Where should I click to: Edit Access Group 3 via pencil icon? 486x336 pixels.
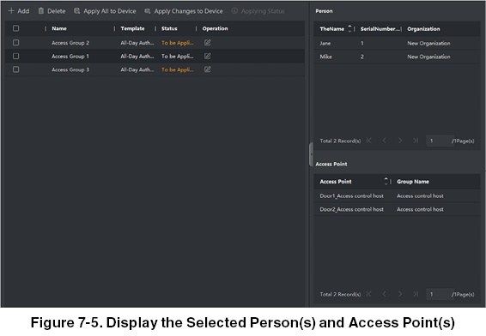207,69
